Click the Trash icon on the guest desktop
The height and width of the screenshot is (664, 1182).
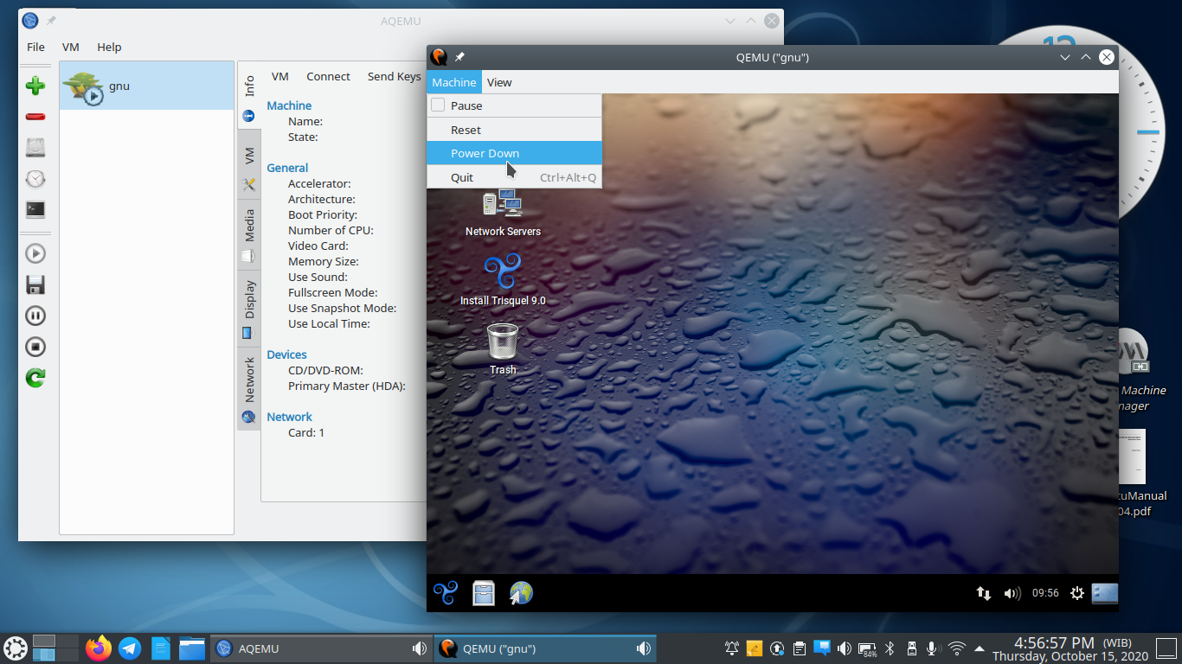pos(503,349)
